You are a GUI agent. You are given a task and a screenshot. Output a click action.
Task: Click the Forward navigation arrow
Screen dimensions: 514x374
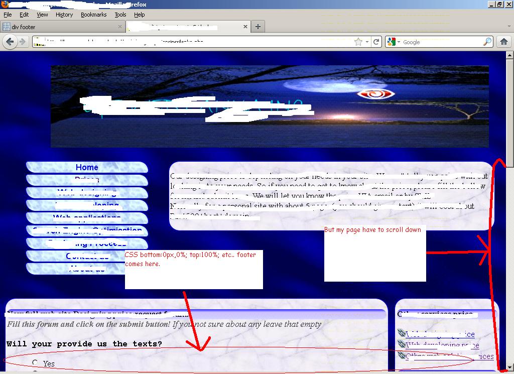click(23, 42)
